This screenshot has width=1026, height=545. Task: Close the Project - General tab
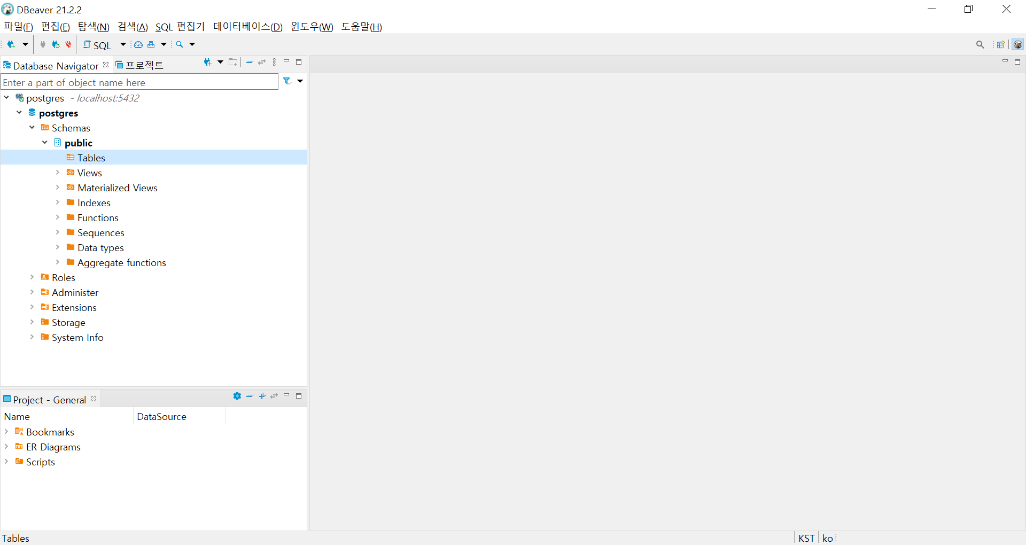point(94,399)
